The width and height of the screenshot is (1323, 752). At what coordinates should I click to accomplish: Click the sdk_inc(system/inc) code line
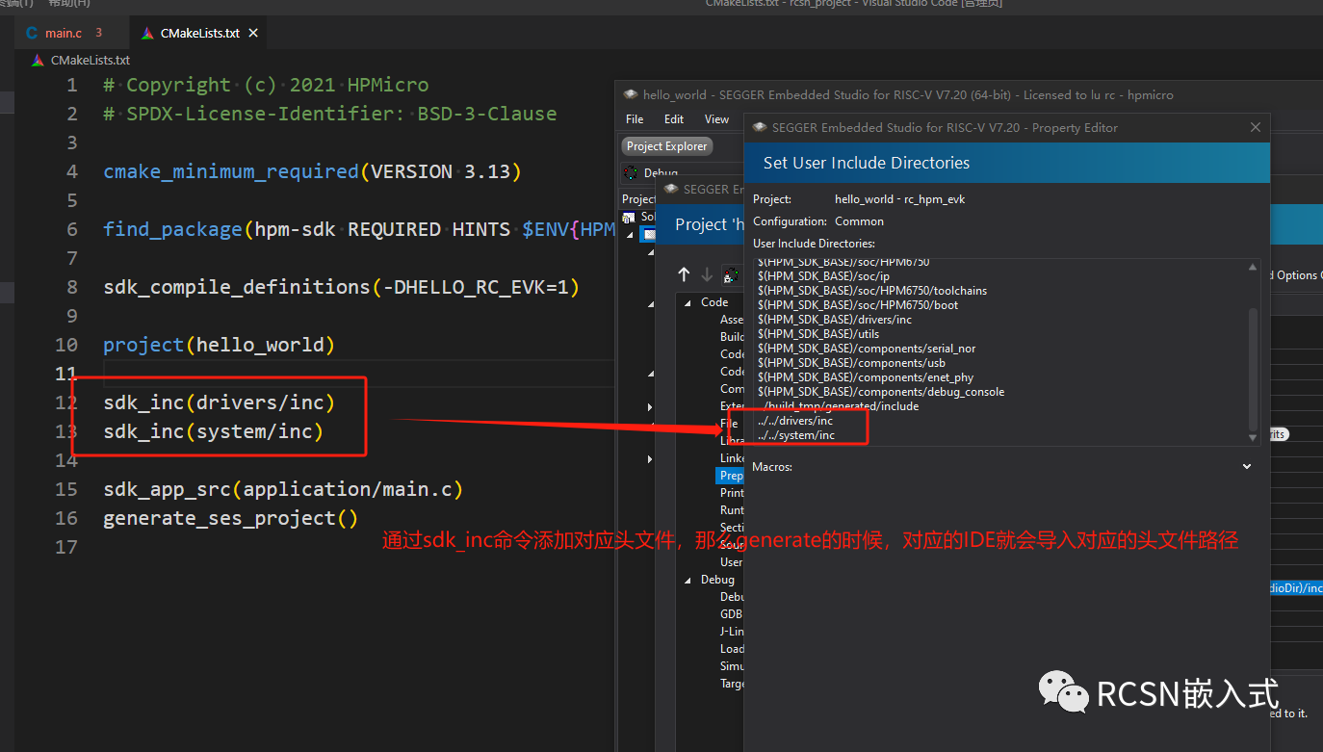tap(213, 431)
